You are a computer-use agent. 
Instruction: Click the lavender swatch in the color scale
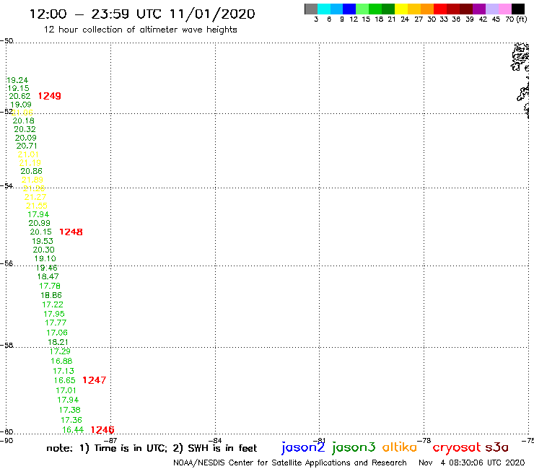[491, 9]
